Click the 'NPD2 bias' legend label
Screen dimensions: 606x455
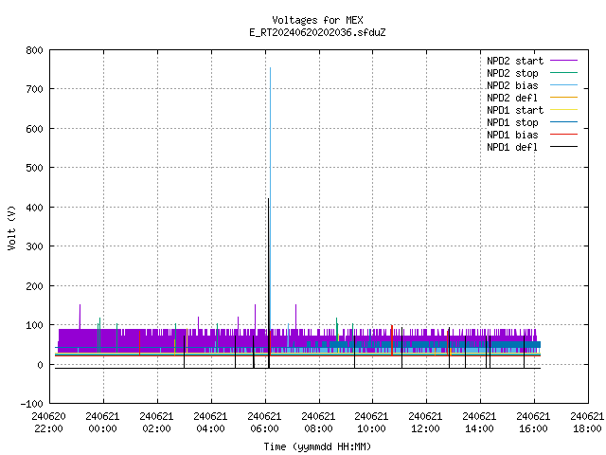(512, 85)
